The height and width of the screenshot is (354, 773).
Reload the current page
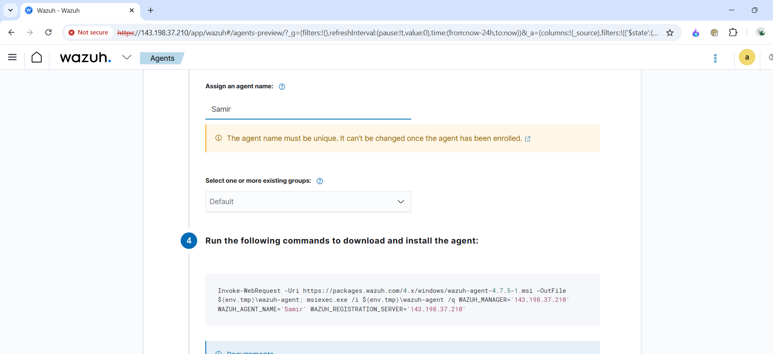[x=48, y=32]
